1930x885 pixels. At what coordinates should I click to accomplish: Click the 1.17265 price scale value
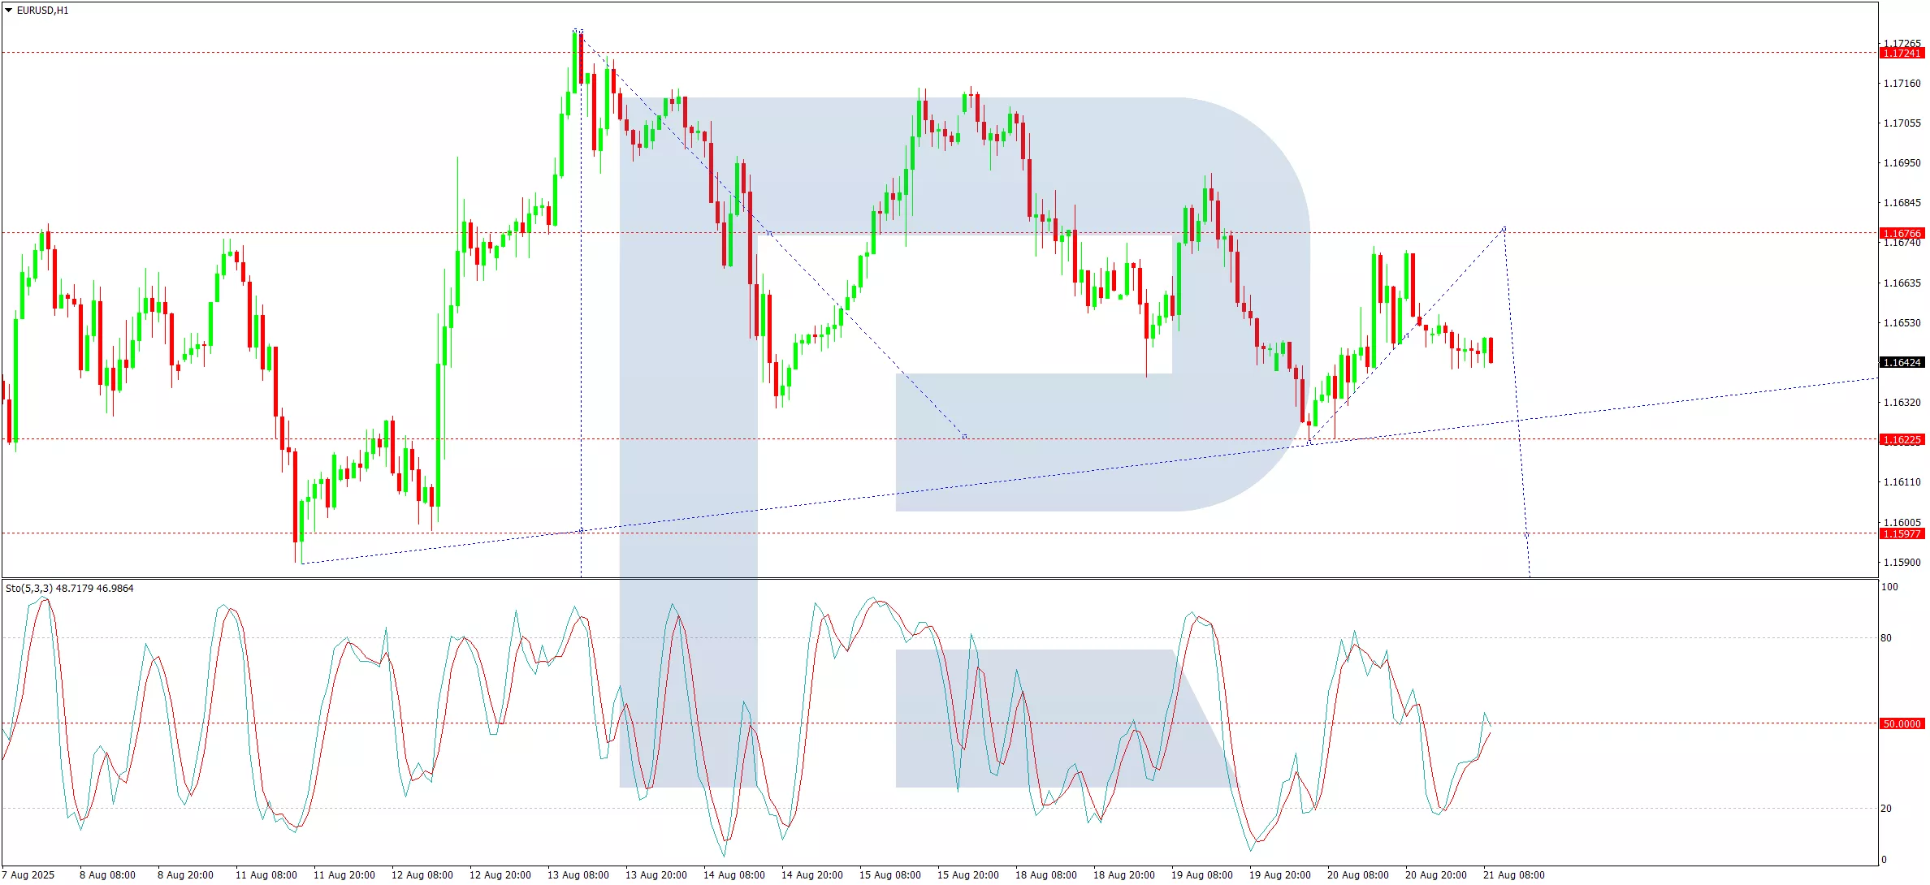click(1902, 43)
